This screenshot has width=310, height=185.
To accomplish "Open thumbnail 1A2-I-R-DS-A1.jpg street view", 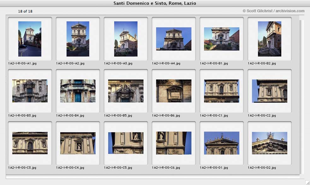I will pos(30,39).
